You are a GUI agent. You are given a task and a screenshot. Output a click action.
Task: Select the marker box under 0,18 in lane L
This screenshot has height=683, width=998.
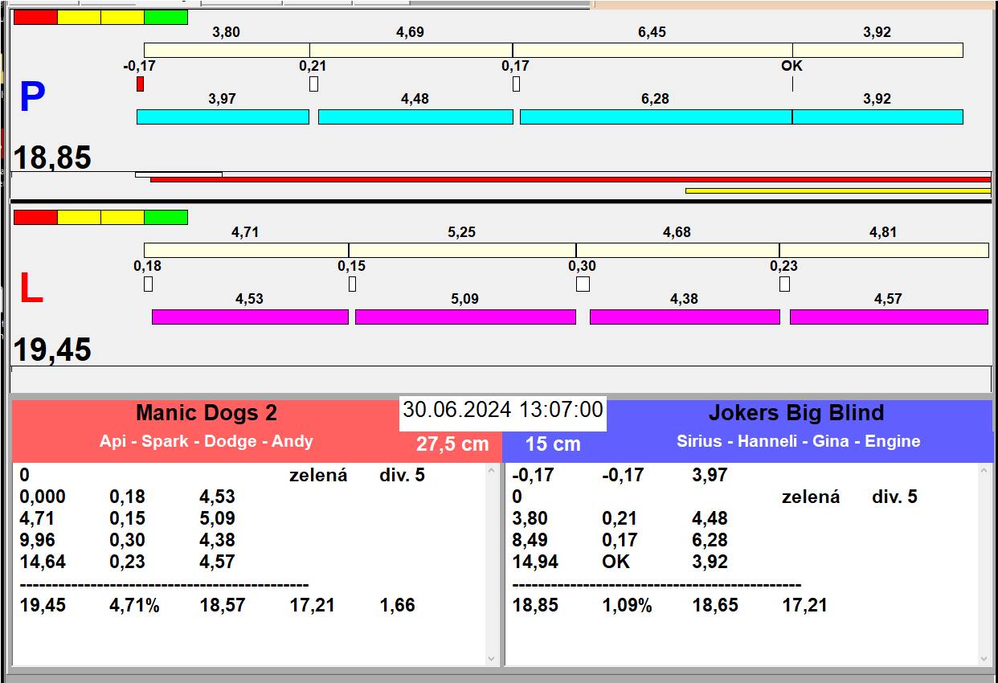[x=148, y=284]
